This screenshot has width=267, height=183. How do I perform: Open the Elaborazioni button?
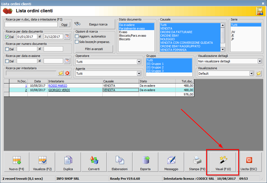click(120, 162)
